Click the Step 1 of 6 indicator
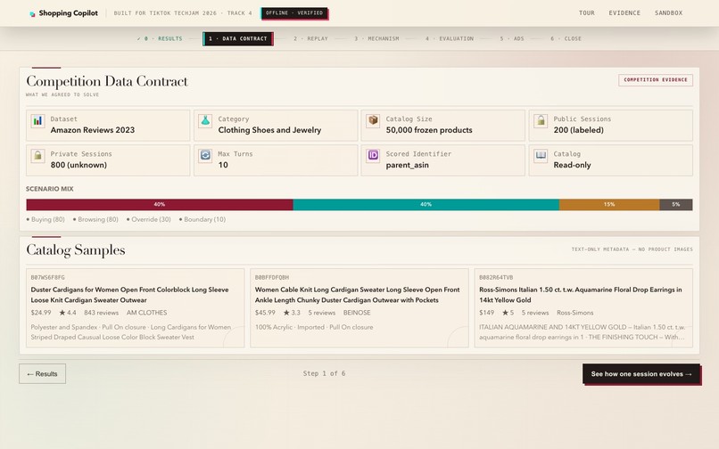Screen dimensions: 719x449 [324, 374]
